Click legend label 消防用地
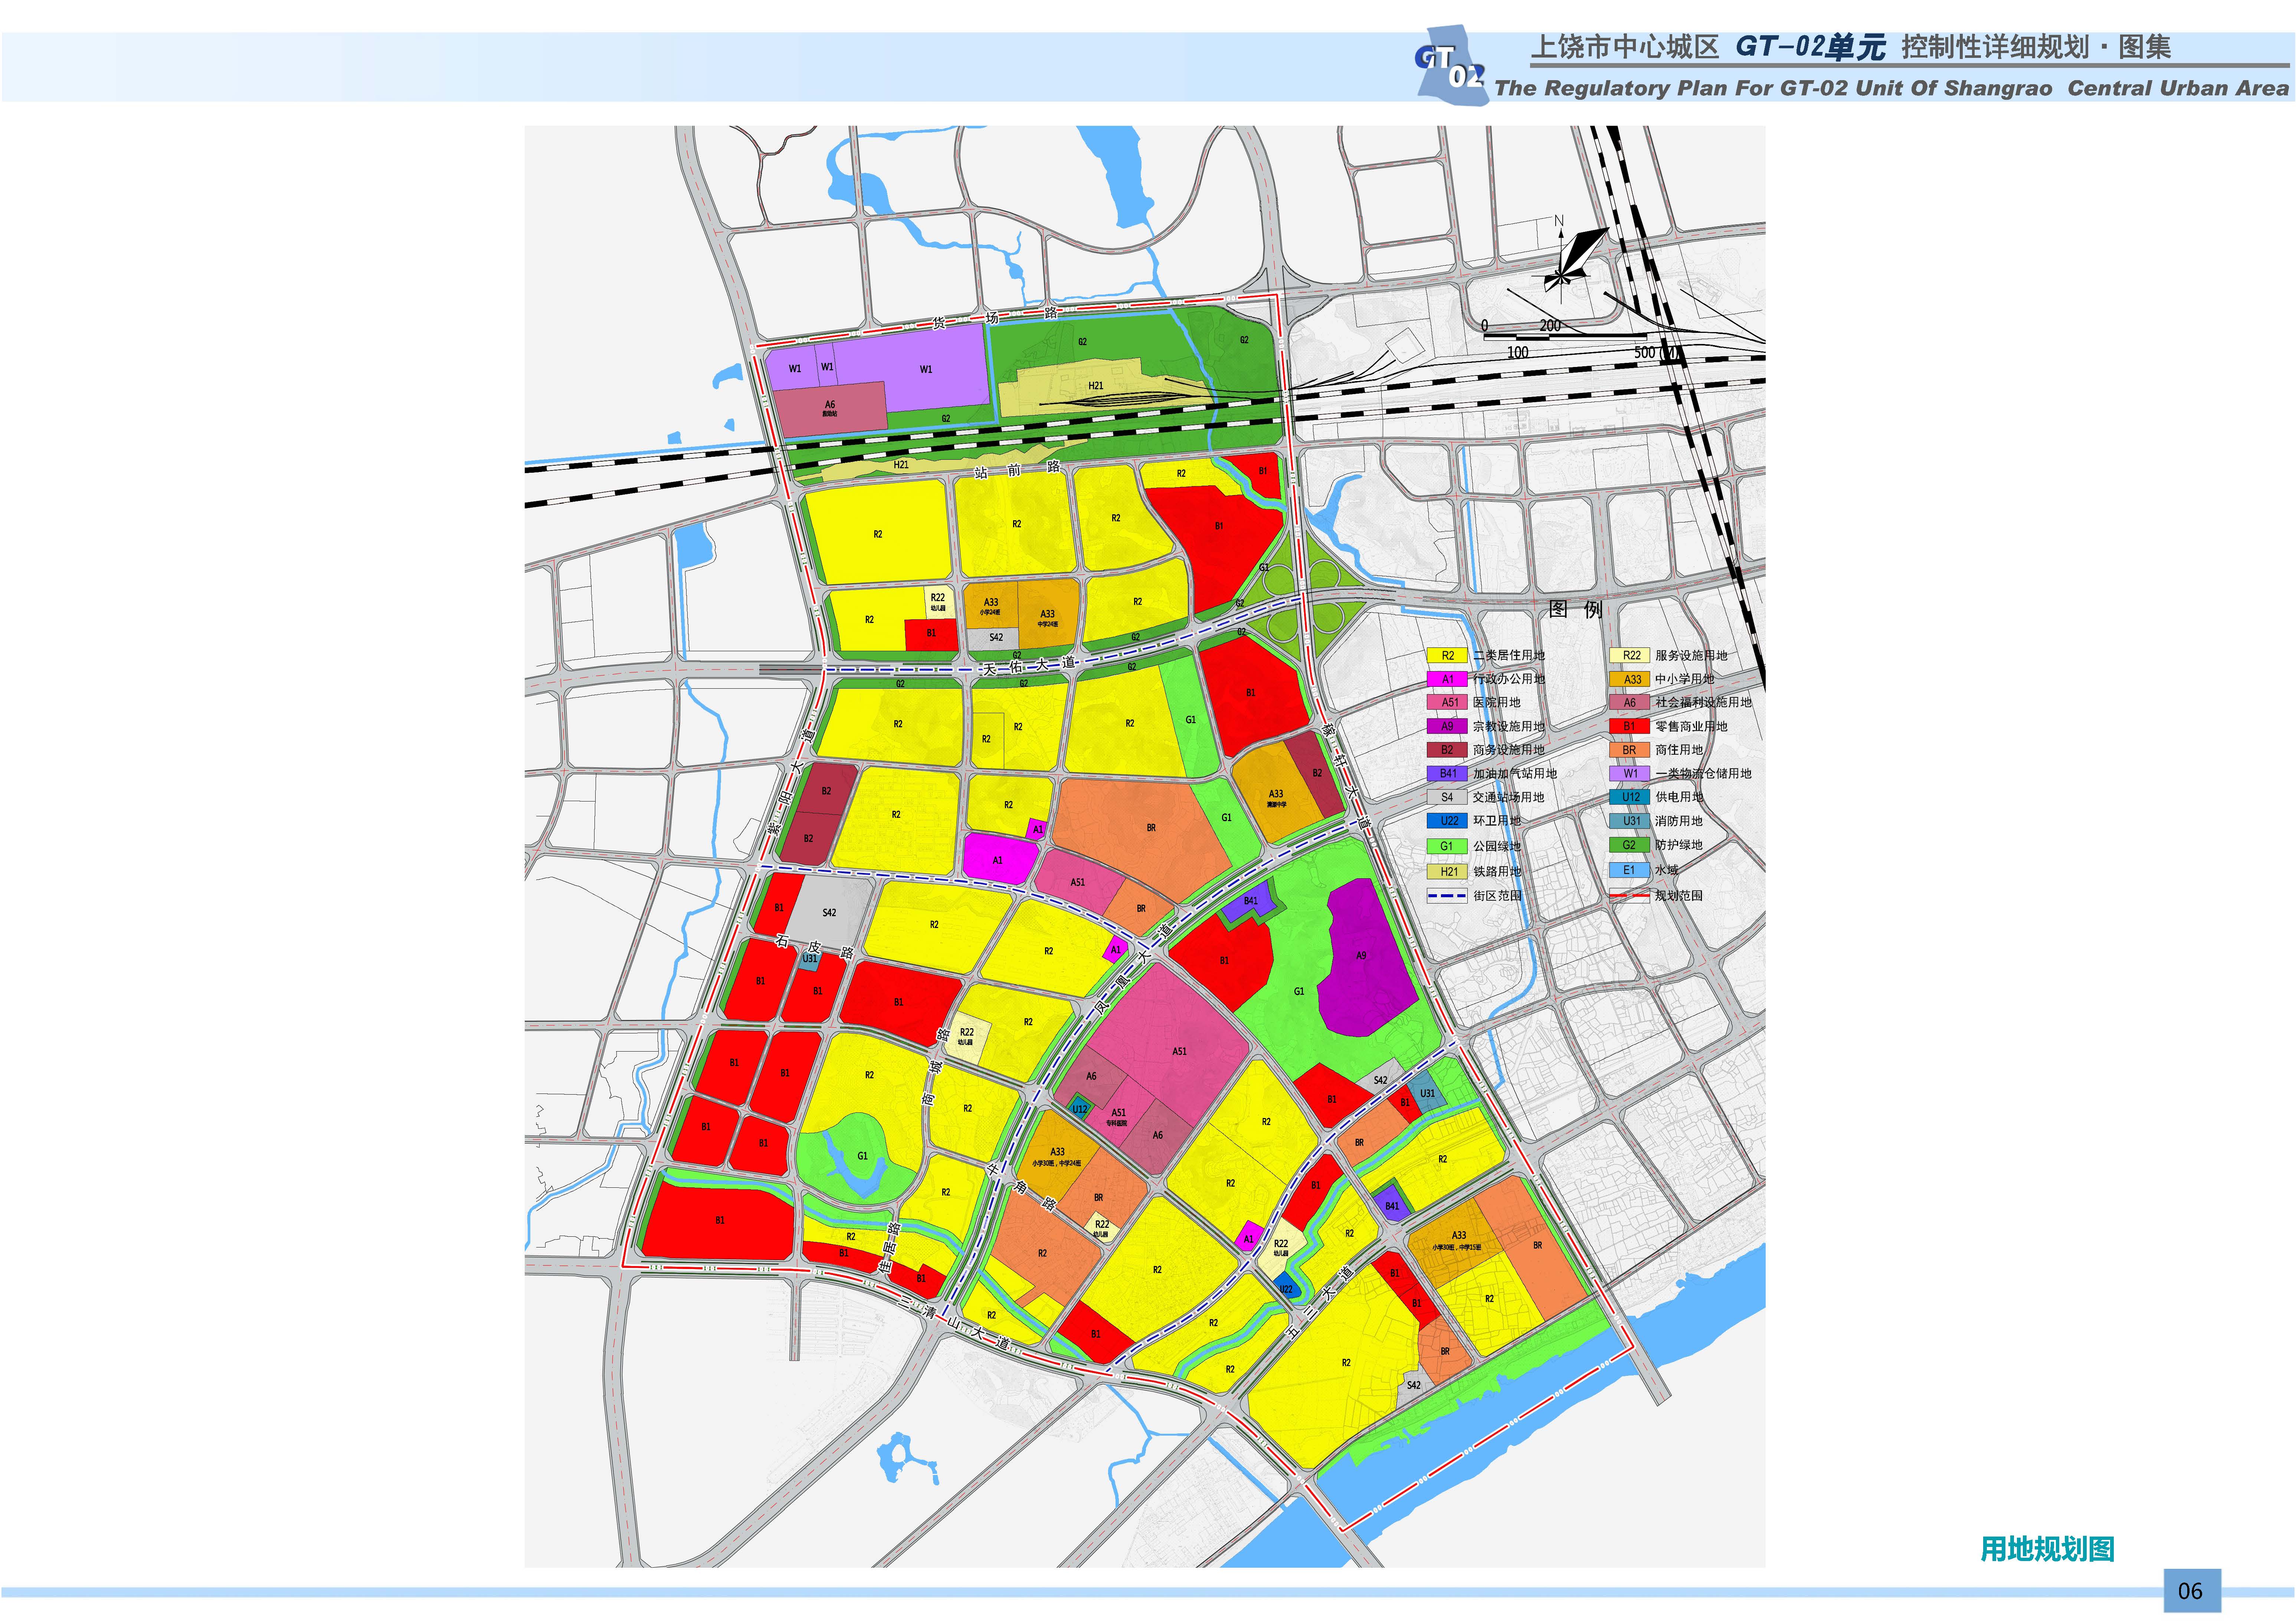Viewport: 2296px width, 1623px height. coord(1679,821)
